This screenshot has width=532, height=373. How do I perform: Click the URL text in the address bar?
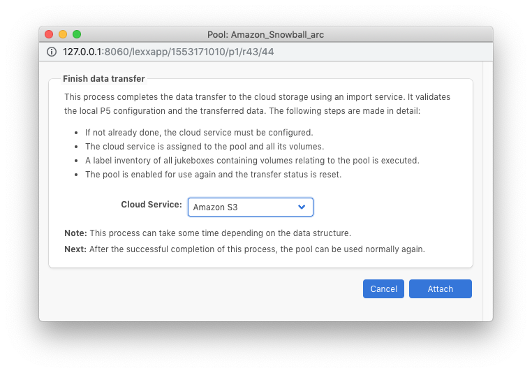point(168,52)
